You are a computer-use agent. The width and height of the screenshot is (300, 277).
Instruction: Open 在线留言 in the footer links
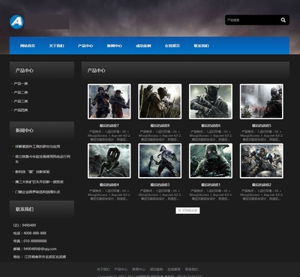(x=174, y=269)
